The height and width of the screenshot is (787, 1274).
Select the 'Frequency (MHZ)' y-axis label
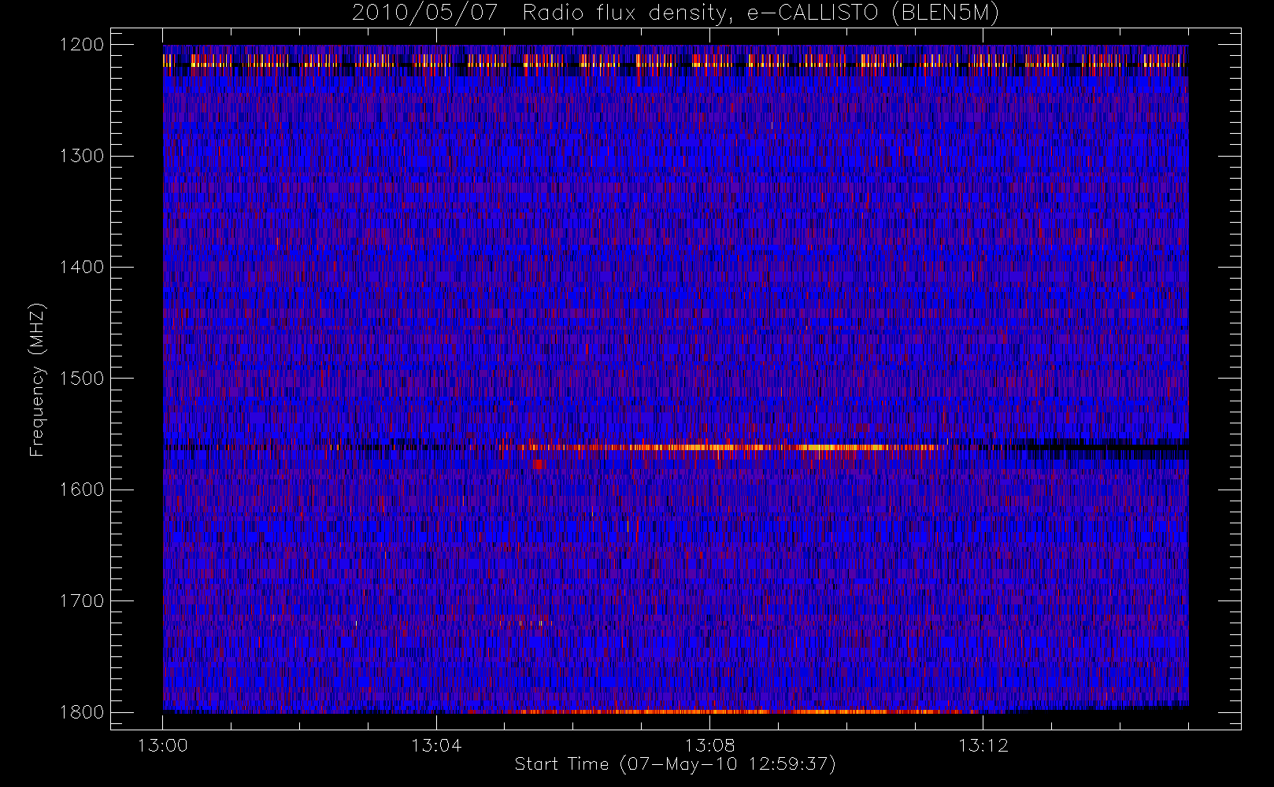[37, 379]
